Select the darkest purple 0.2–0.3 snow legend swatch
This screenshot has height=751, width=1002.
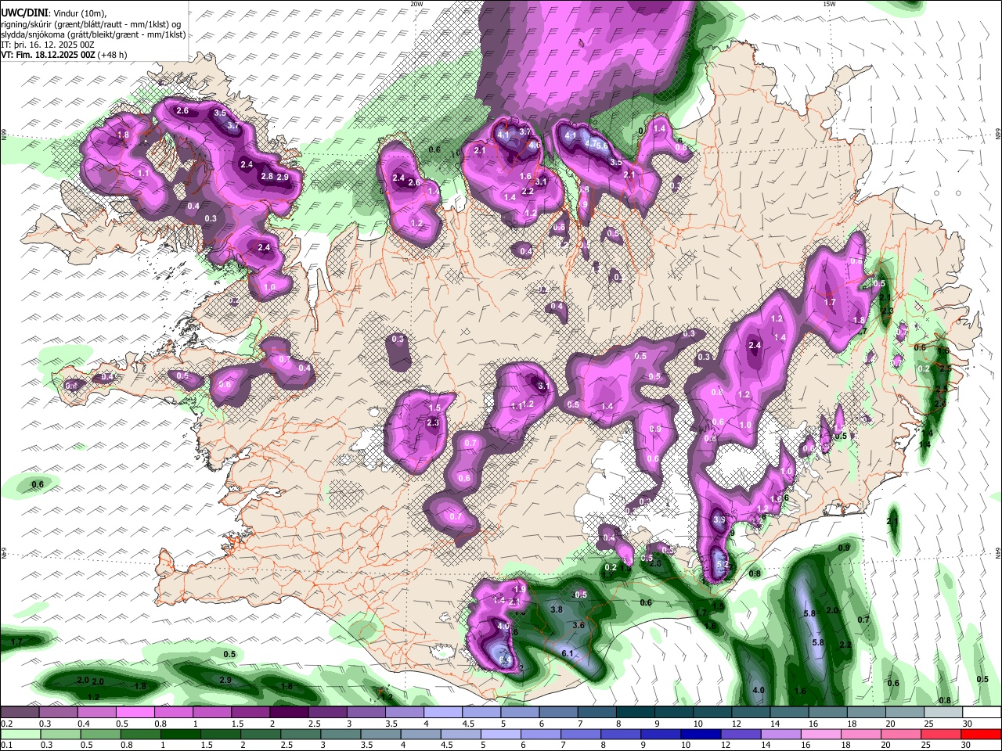[19, 713]
